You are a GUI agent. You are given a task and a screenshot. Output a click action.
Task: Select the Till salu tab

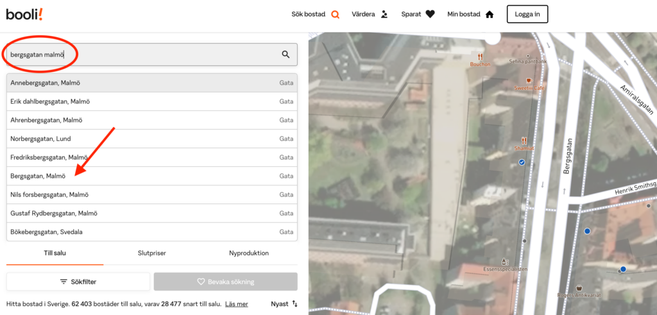(x=55, y=253)
